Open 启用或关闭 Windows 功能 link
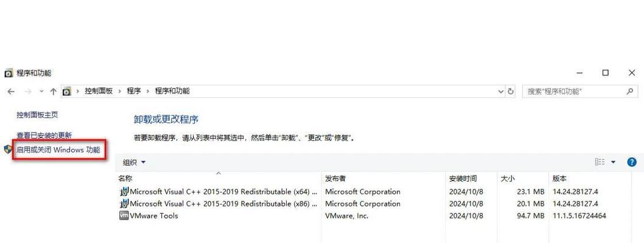 point(58,149)
